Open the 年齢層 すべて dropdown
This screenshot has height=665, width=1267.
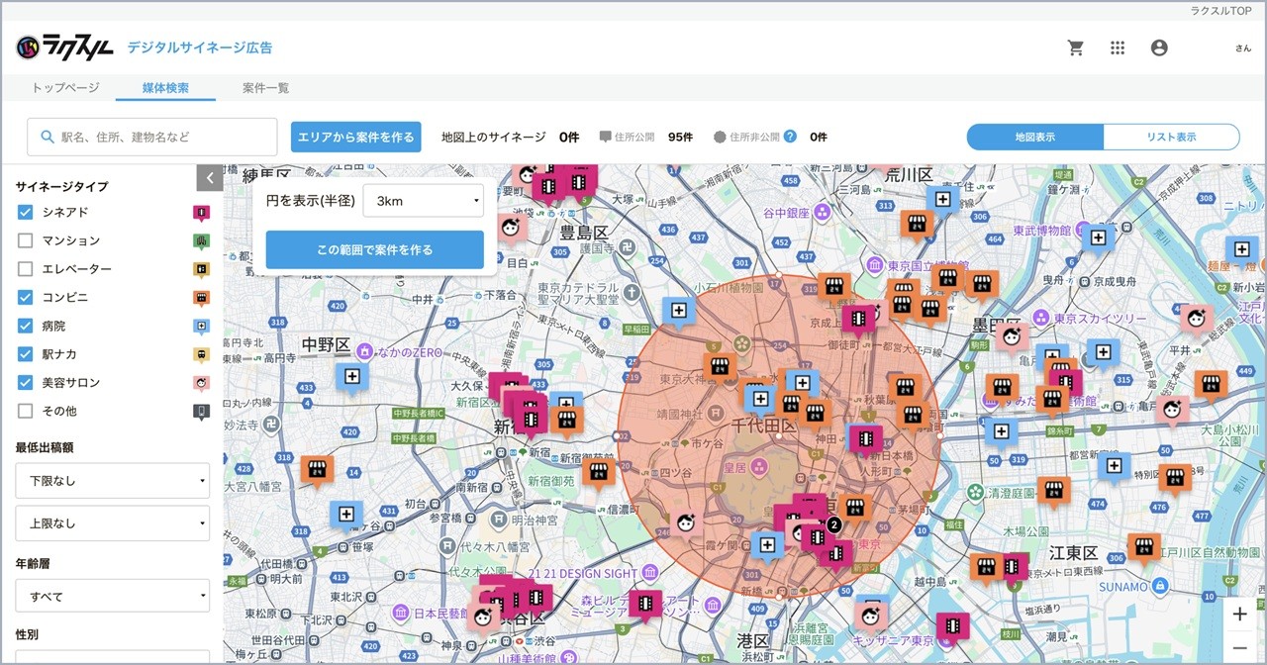pyautogui.click(x=112, y=597)
